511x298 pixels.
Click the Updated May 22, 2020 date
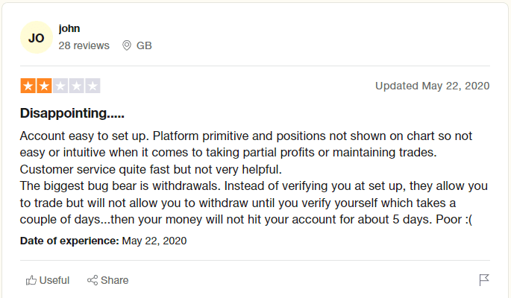(432, 86)
